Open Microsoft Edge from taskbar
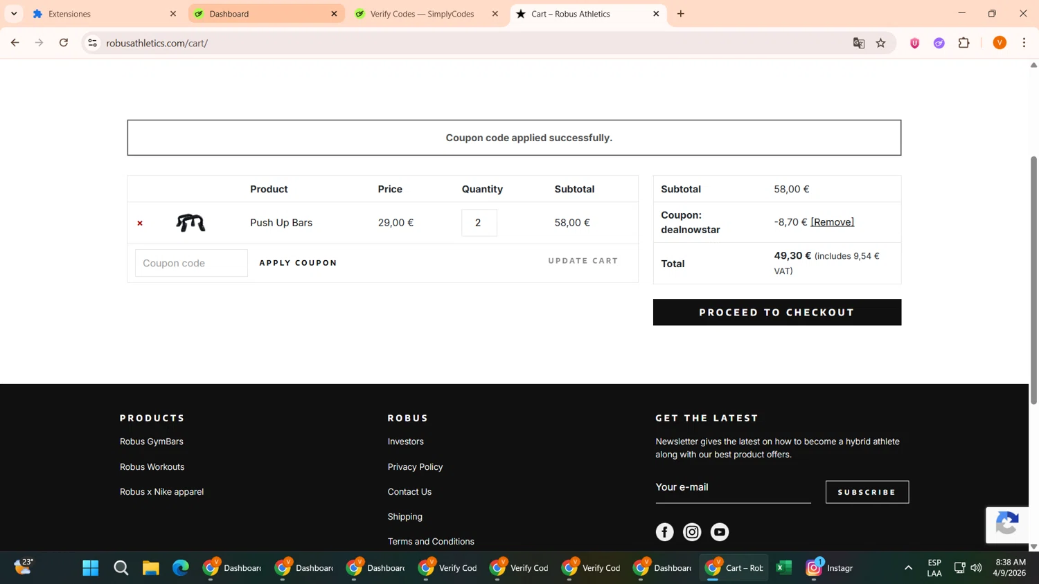This screenshot has height=584, width=1039. click(x=181, y=568)
